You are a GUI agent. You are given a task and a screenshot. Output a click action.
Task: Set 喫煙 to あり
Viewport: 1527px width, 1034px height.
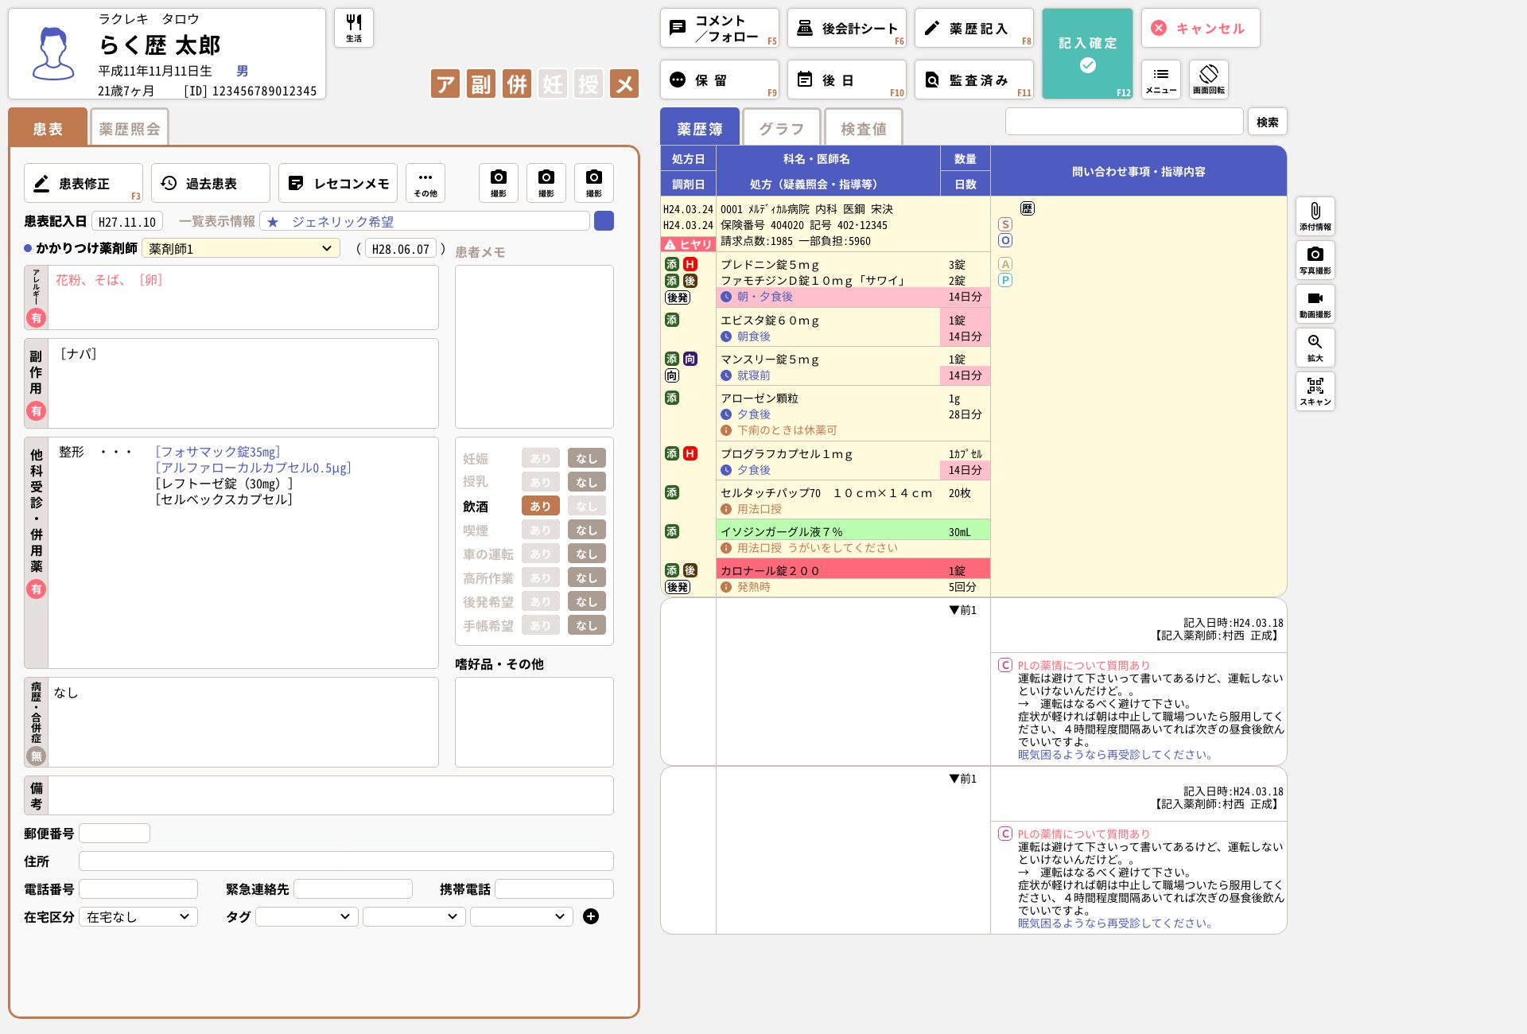click(x=540, y=530)
